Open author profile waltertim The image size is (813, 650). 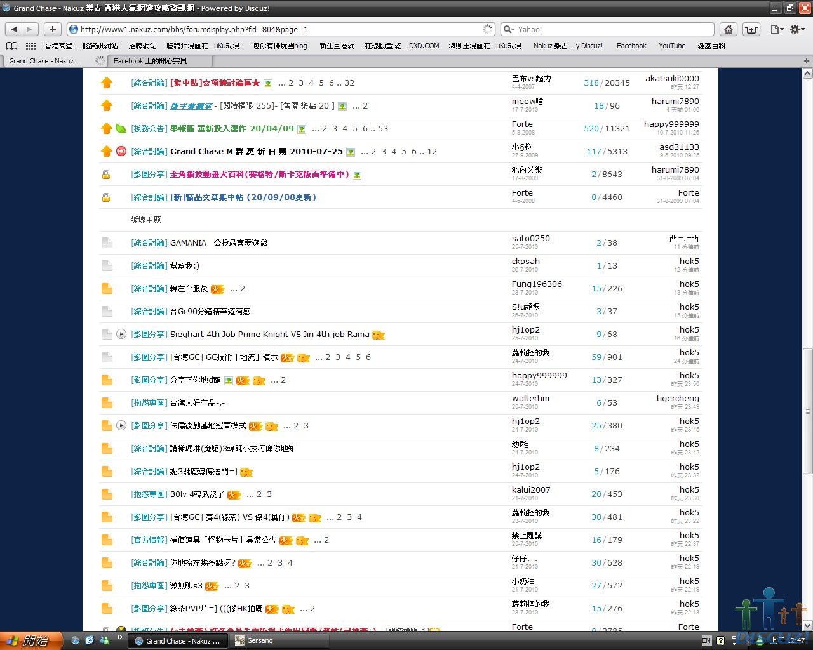[x=530, y=399]
